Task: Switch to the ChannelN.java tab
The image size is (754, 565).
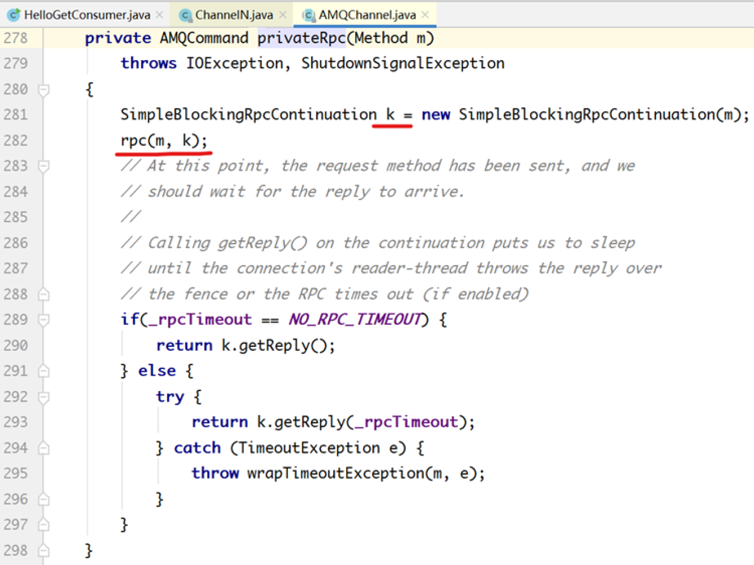Action: point(233,15)
